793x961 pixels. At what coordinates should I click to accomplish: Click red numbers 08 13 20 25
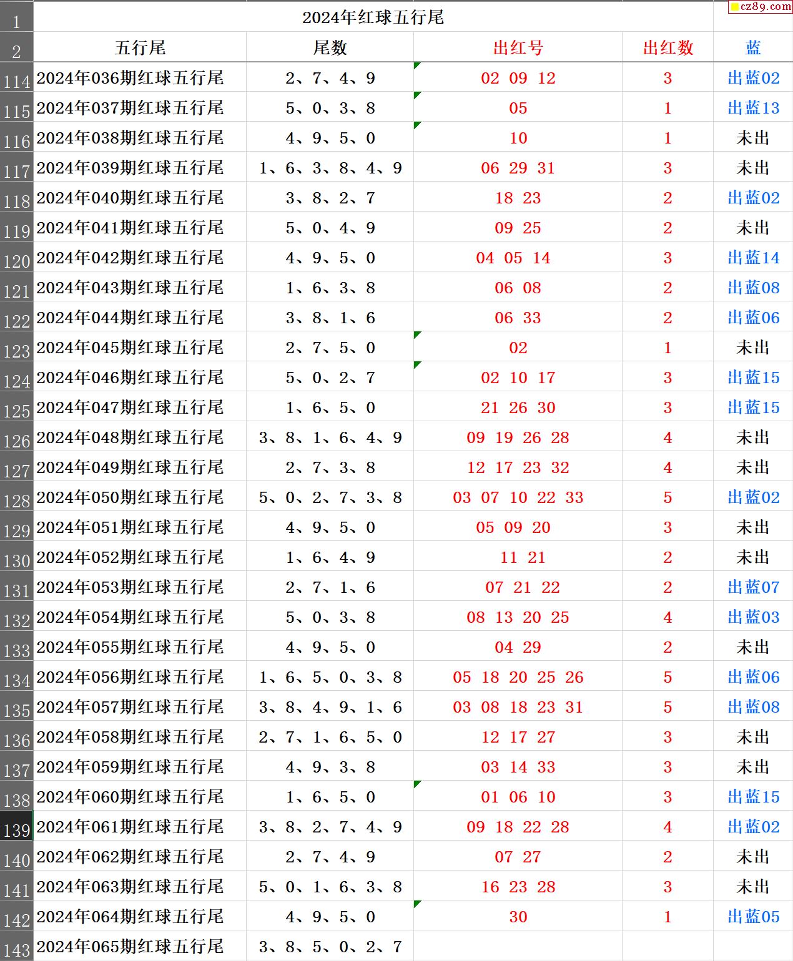[x=518, y=617]
